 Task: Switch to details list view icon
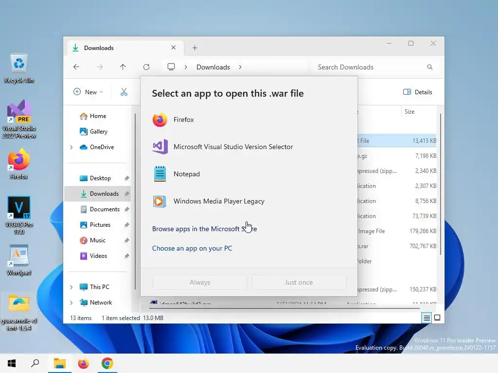427,318
